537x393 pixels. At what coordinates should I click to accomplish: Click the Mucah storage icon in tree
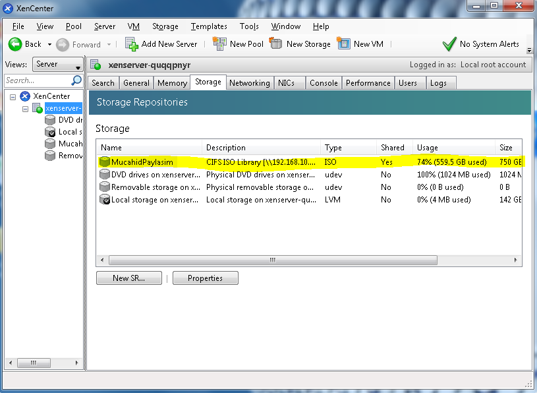(50, 144)
